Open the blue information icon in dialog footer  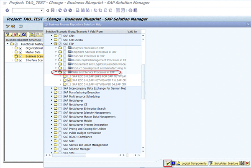173,163
